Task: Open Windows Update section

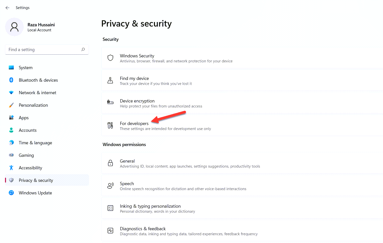Action: [35, 193]
